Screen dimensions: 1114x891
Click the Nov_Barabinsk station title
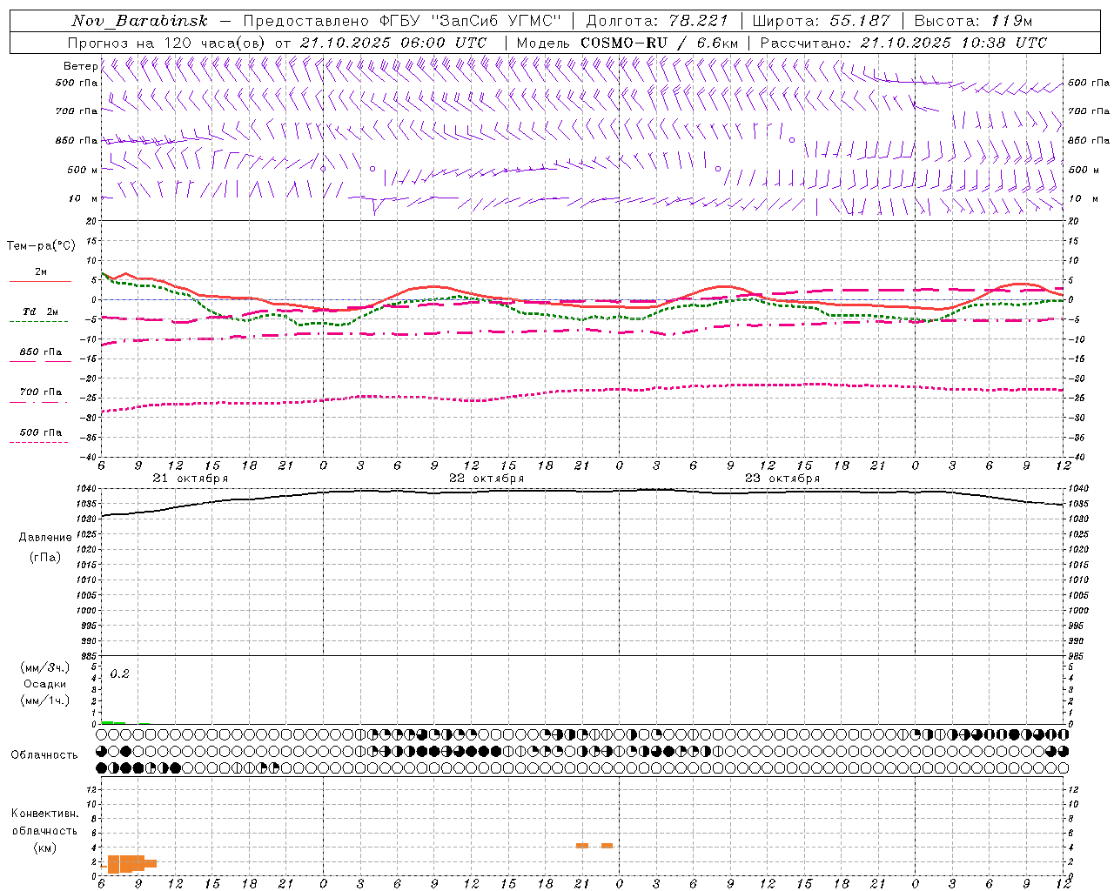[x=139, y=21]
